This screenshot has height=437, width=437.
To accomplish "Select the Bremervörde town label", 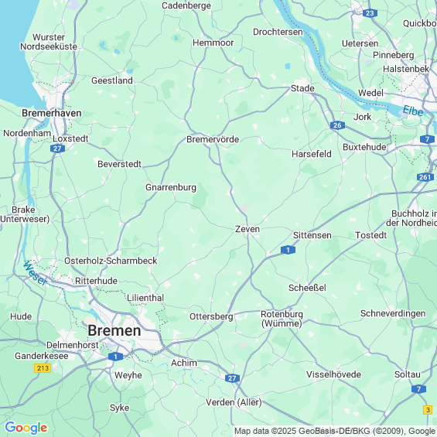I will [x=213, y=139].
